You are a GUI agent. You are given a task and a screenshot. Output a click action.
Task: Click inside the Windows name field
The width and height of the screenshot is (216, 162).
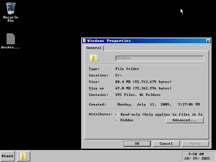pos(159,58)
